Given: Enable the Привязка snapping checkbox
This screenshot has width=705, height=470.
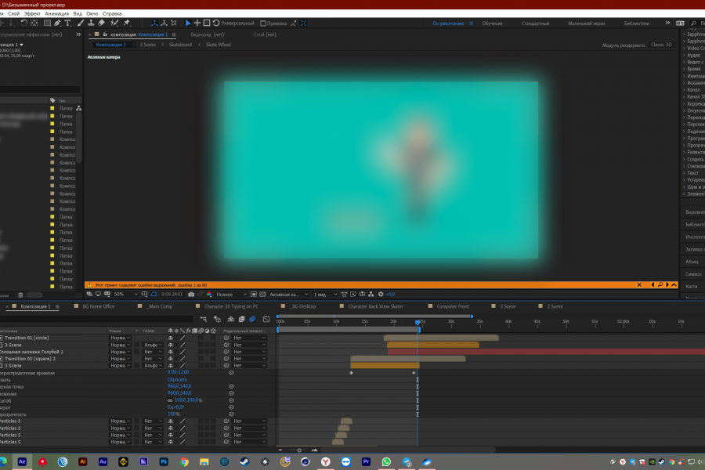Looking at the screenshot, I should (x=263, y=23).
